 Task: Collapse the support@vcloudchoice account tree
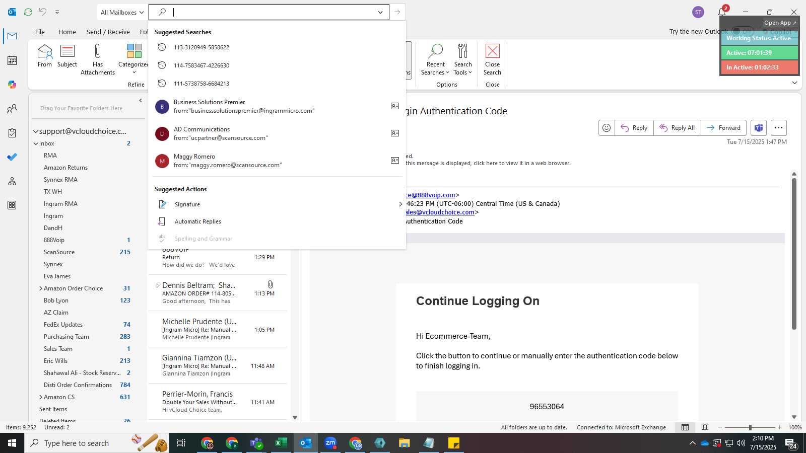(x=36, y=131)
